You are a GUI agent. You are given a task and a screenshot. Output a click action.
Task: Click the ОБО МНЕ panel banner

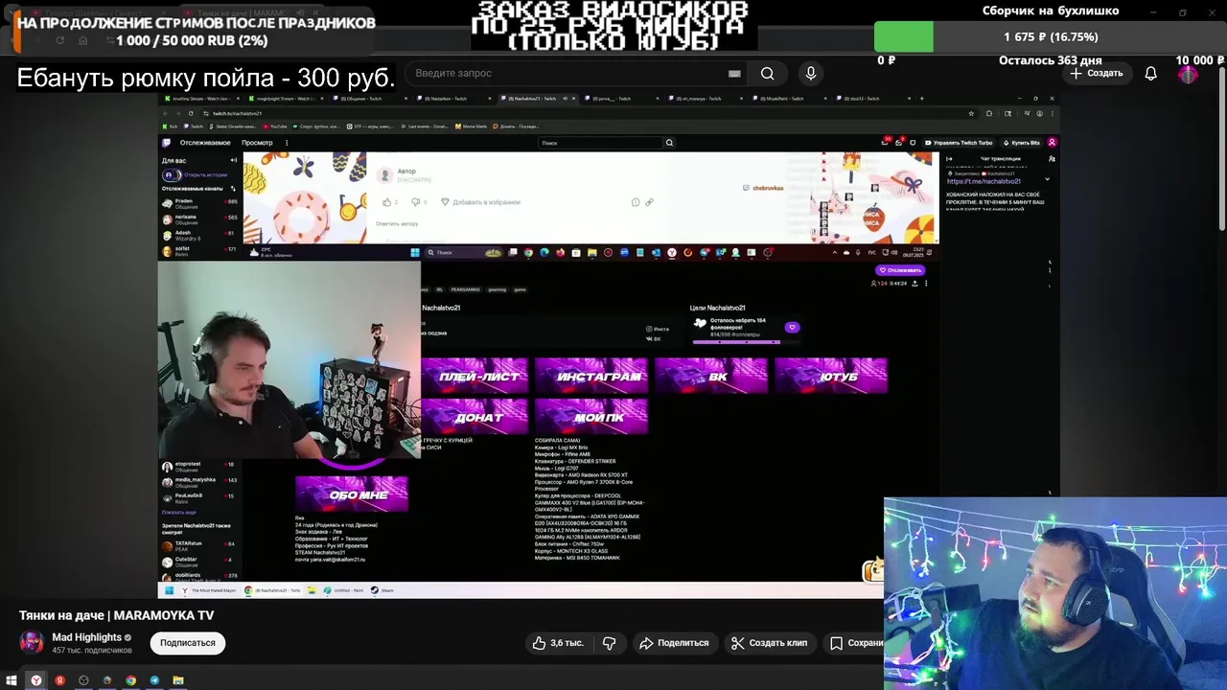(352, 494)
